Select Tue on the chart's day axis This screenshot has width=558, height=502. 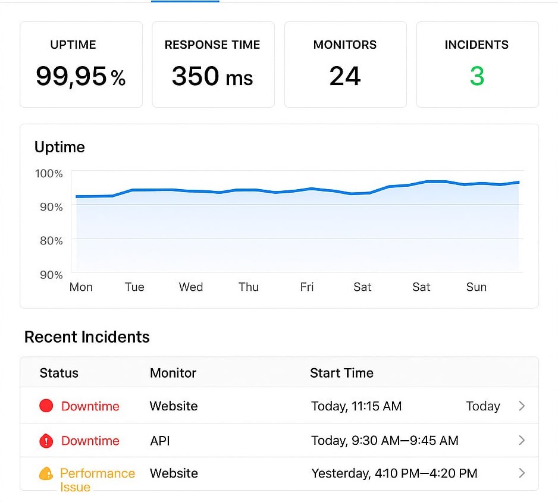[134, 287]
